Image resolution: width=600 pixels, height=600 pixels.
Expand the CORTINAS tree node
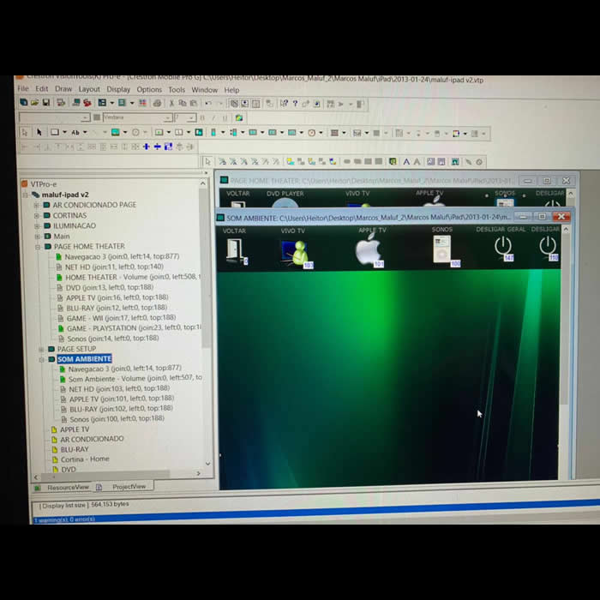tap(36, 216)
